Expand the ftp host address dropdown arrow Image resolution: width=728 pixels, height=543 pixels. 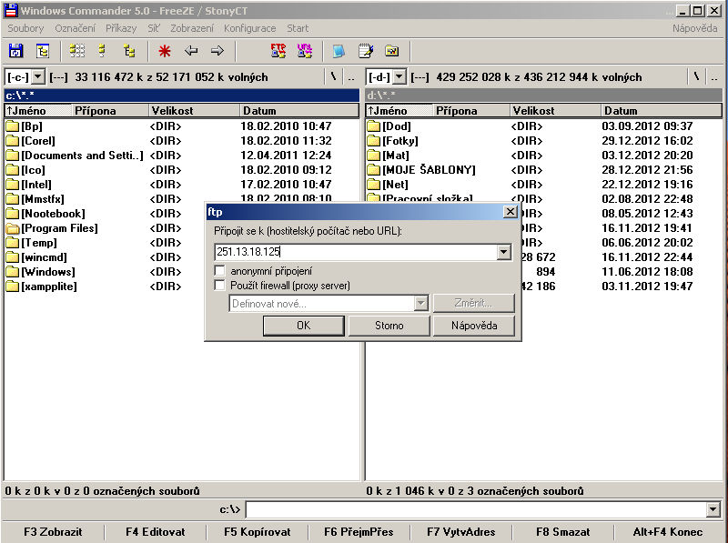tap(504, 252)
